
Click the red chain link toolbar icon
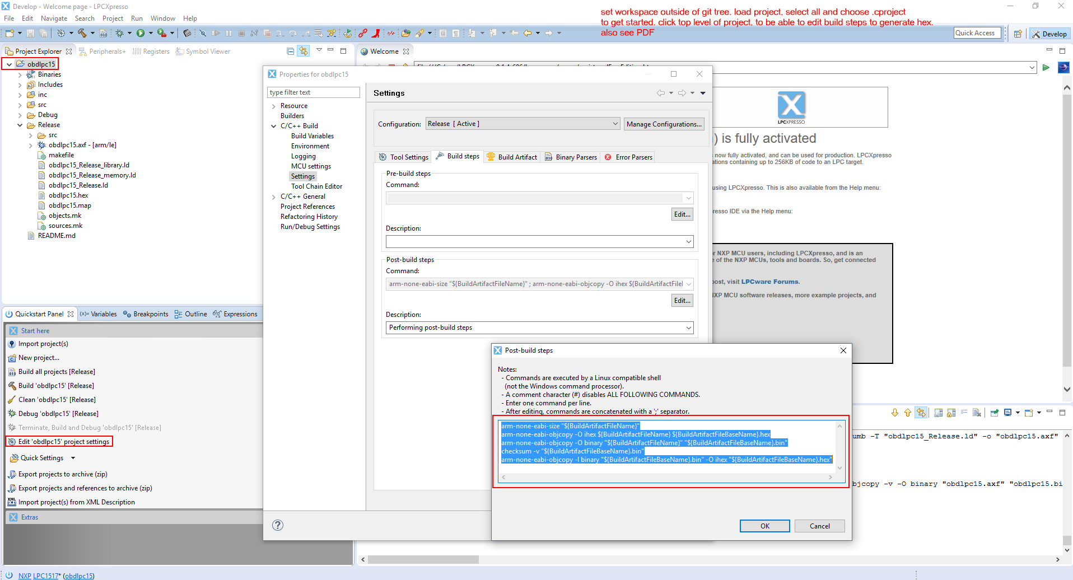(x=363, y=34)
